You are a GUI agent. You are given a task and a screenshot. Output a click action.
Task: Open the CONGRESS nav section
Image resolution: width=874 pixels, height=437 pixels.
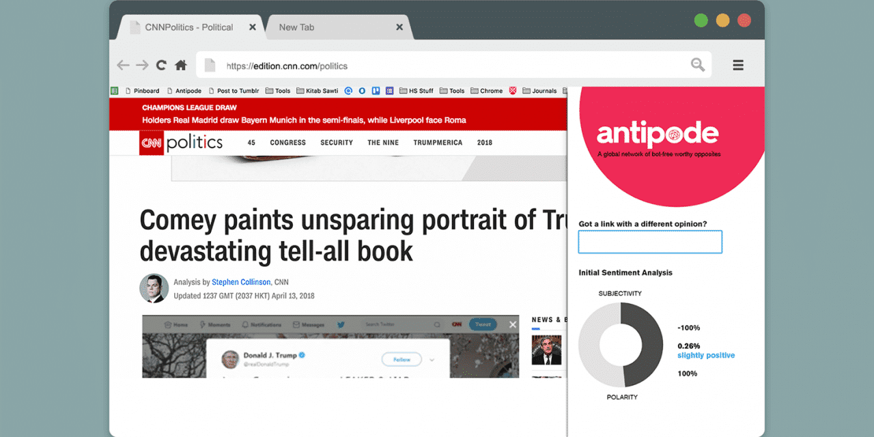click(x=287, y=143)
